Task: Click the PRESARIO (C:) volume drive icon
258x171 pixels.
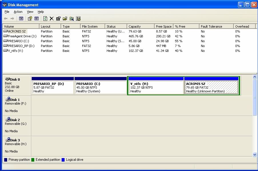Action: tap(5, 41)
